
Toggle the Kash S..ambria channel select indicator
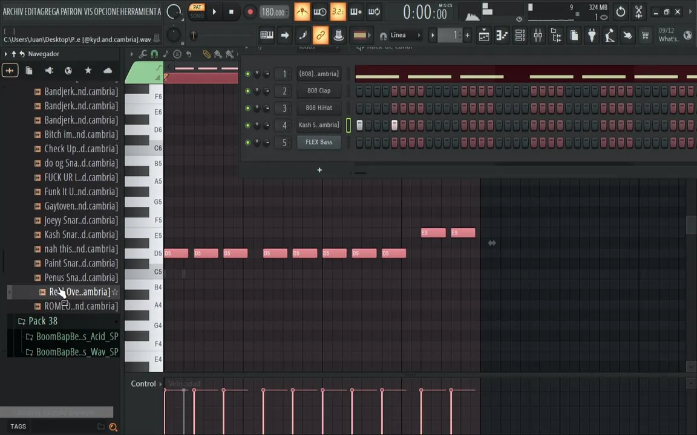click(x=348, y=125)
